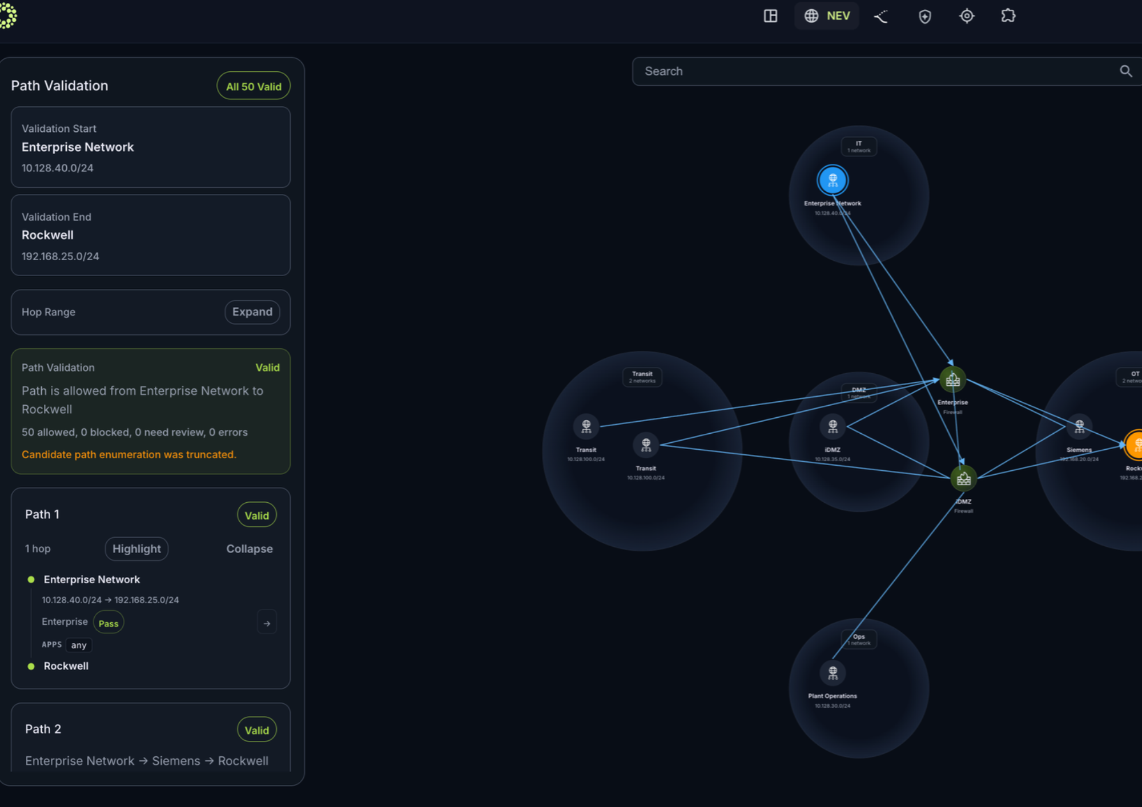The width and height of the screenshot is (1142, 807).
Task: Click Rockwell endpoint in Path 1
Action: (66, 666)
